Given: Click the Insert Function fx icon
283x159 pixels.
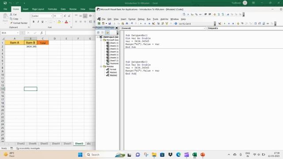Looking at the screenshot, I should [x=42, y=33].
